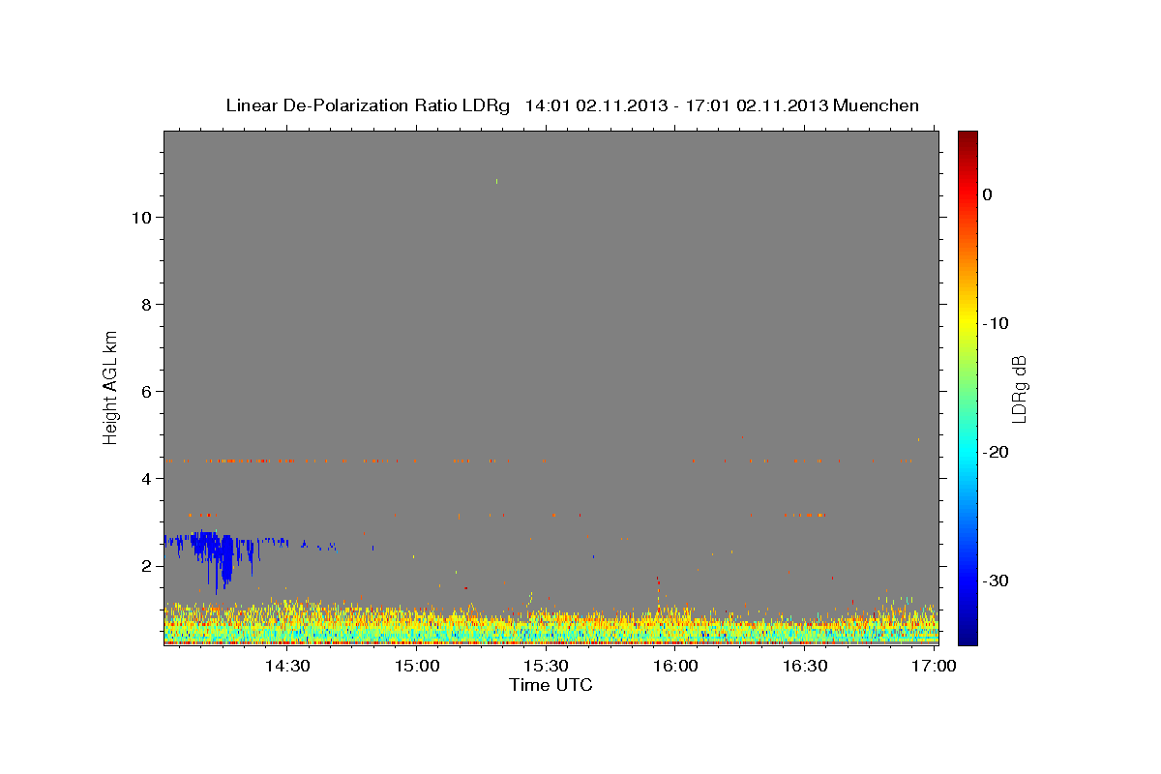Click the 'Height AGL km' axis label
The width and height of the screenshot is (1161, 774).
[x=110, y=387]
